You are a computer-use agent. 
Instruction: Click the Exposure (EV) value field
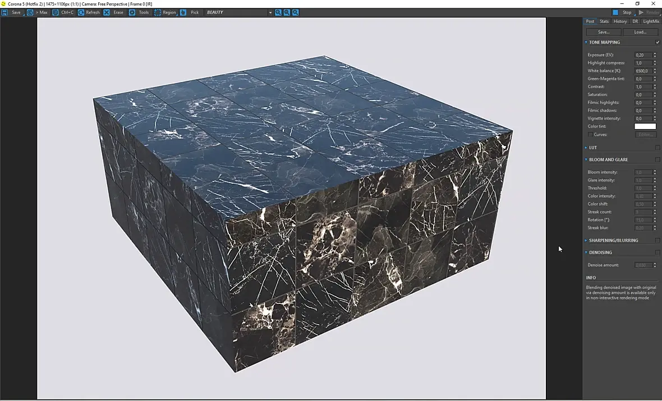tap(642, 55)
